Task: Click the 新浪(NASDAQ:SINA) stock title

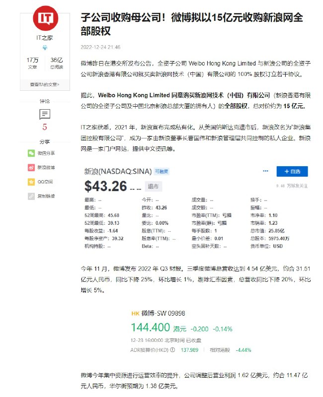Action: (x=118, y=171)
